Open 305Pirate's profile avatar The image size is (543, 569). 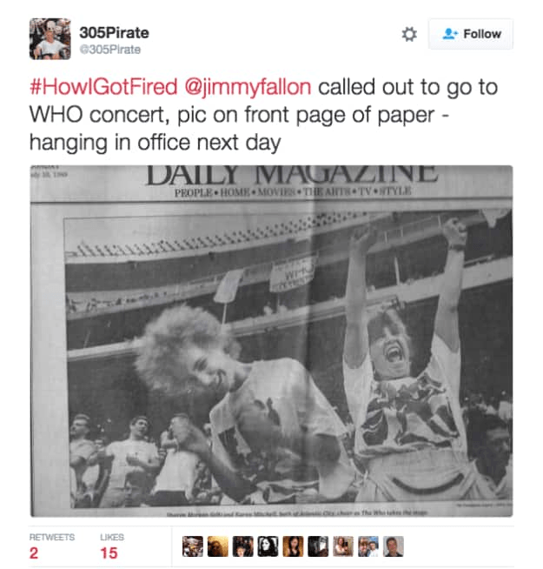pyautogui.click(x=50, y=39)
